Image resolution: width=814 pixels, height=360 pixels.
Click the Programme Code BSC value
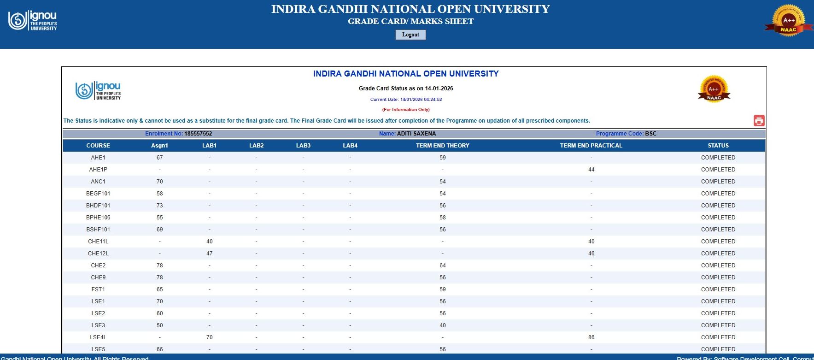(x=650, y=134)
